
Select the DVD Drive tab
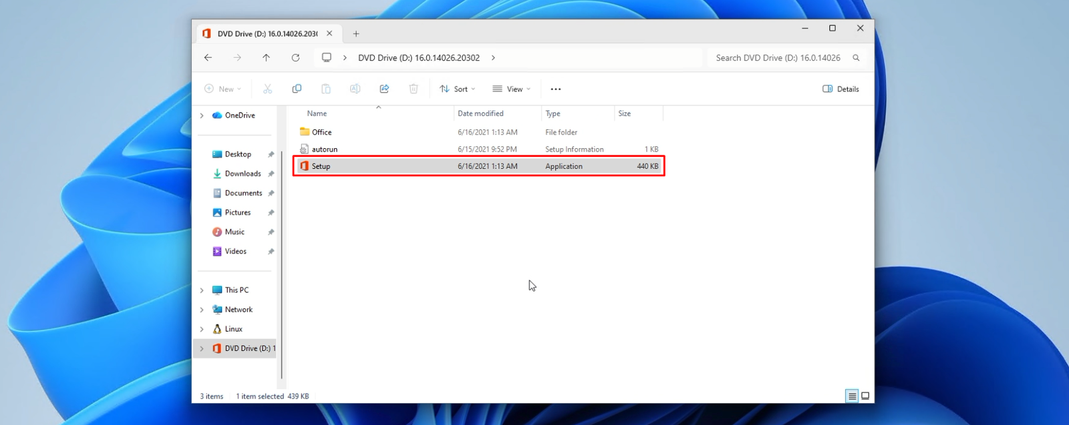(270, 33)
